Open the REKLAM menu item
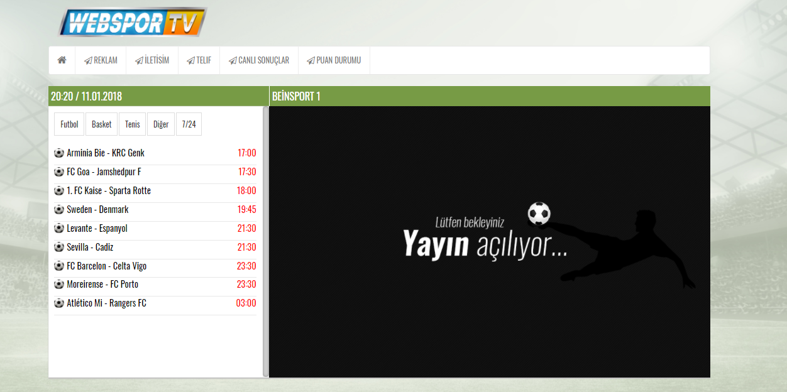Viewport: 787px width, 392px height. (101, 60)
